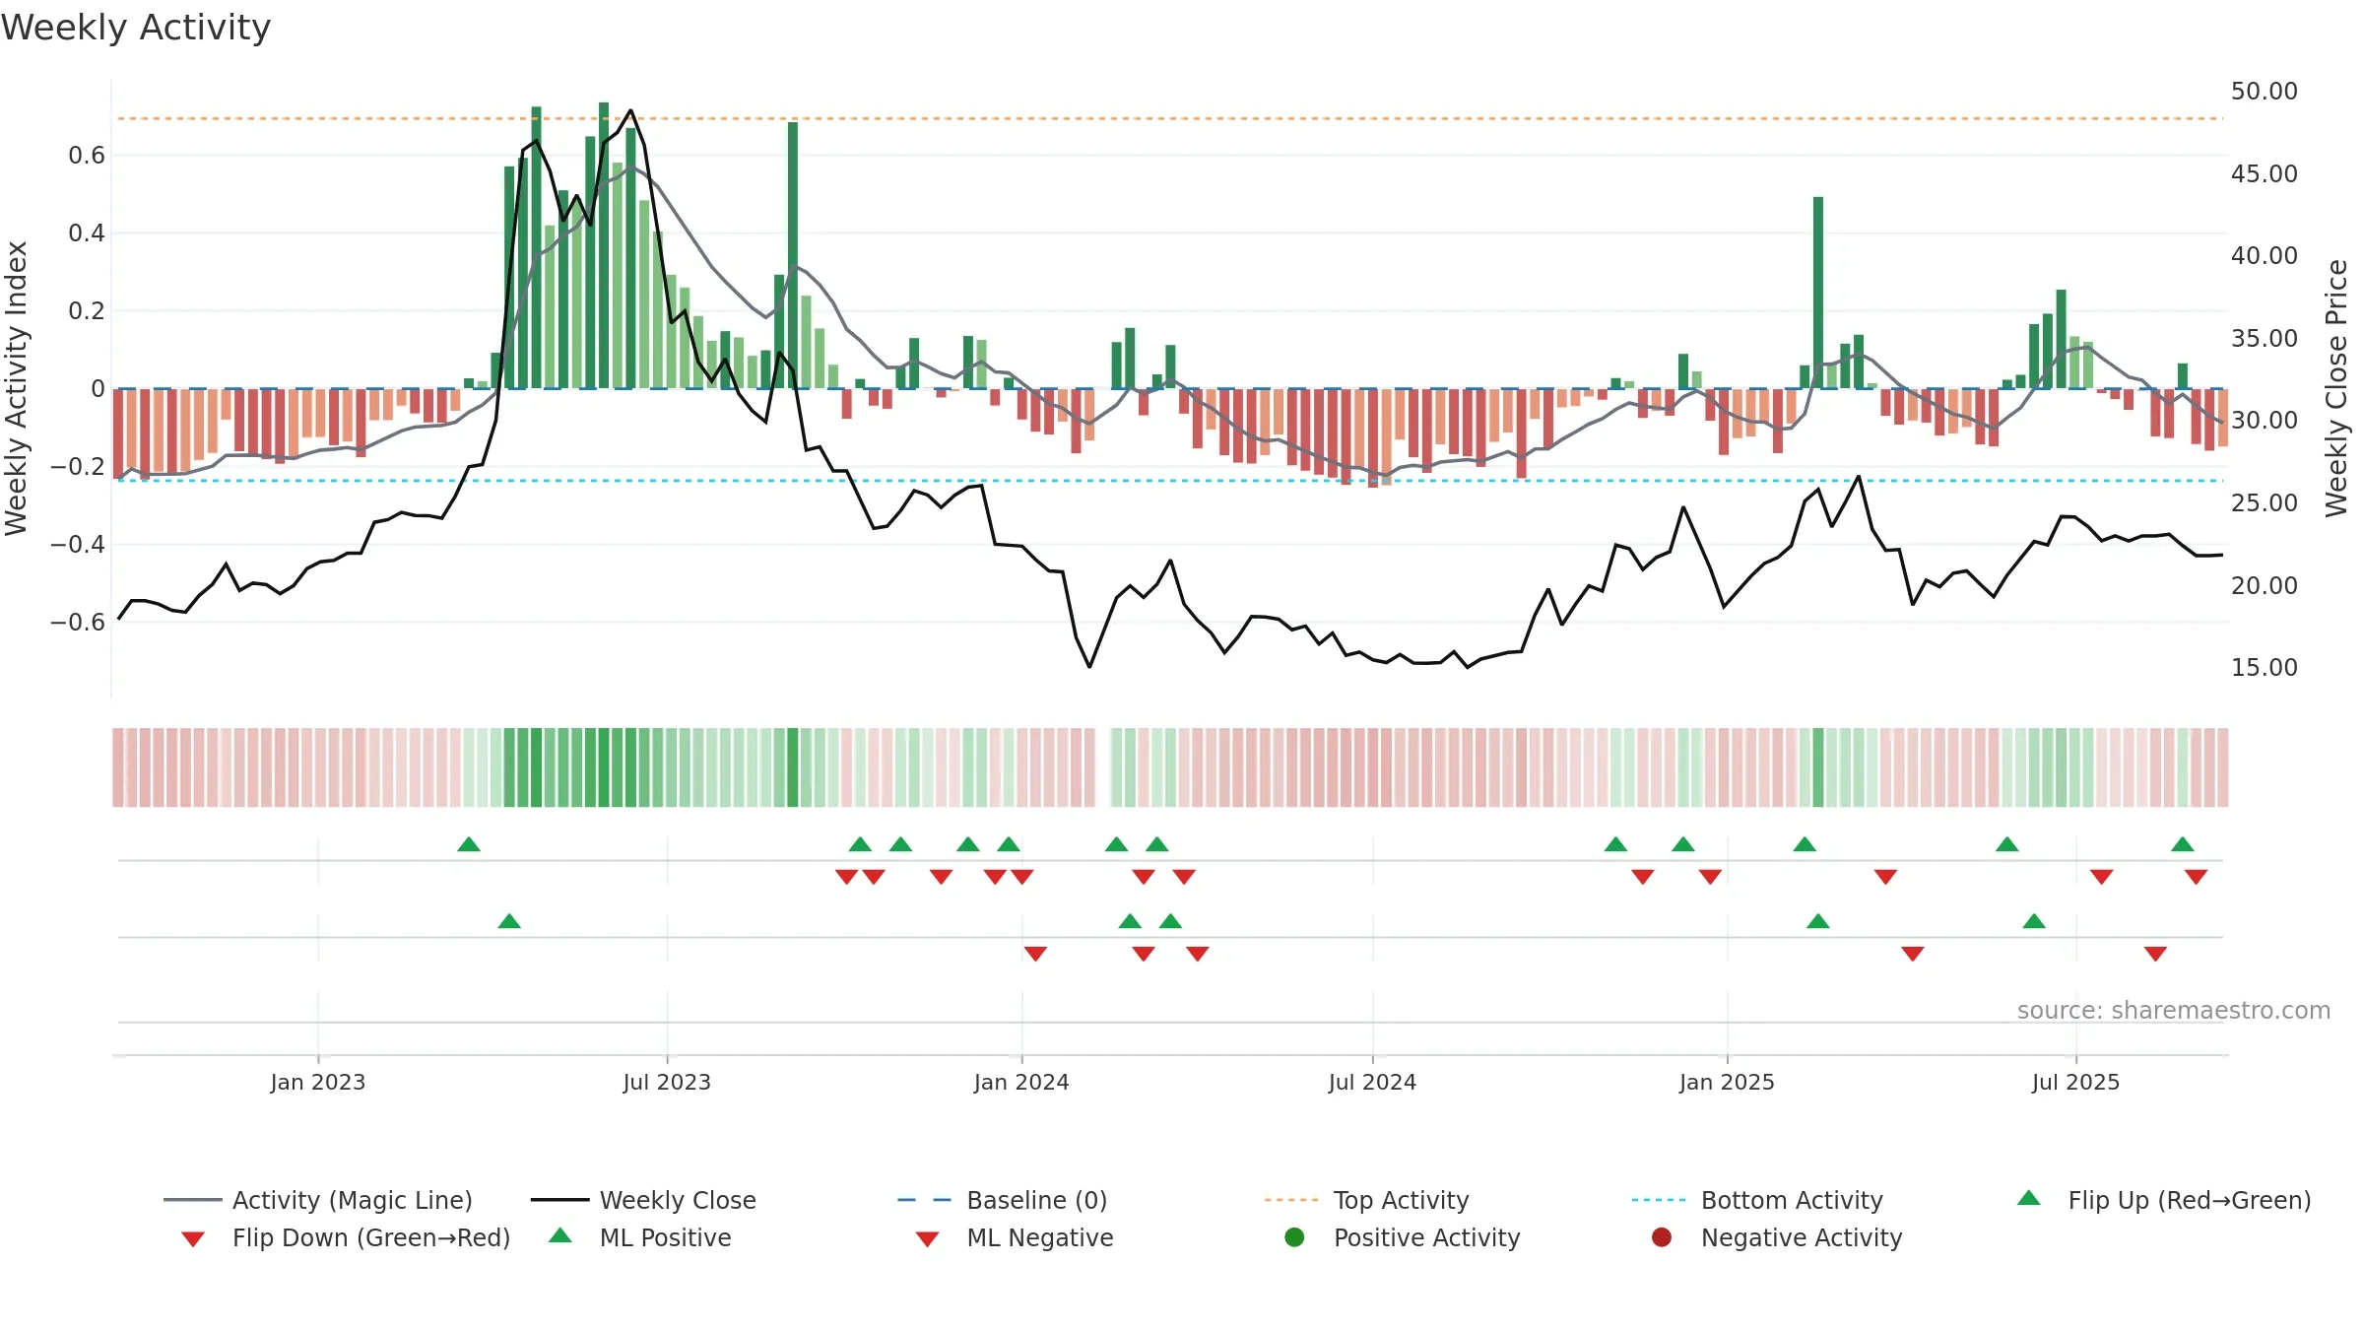Toggle Flip Down (Green→Red) legend entry
2364x1330 pixels.
[x=345, y=1237]
